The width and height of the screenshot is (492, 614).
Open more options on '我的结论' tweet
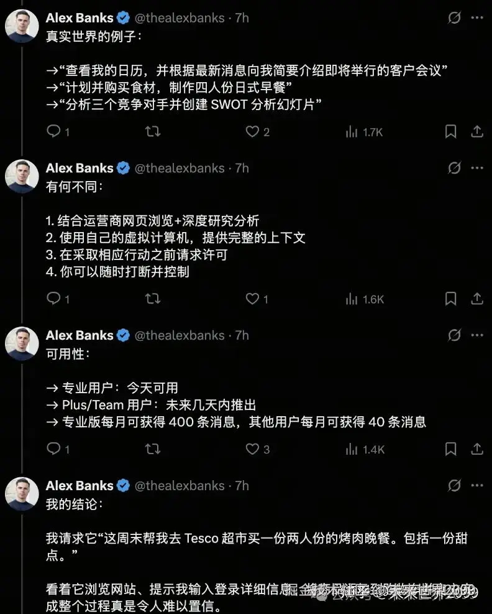tap(476, 485)
